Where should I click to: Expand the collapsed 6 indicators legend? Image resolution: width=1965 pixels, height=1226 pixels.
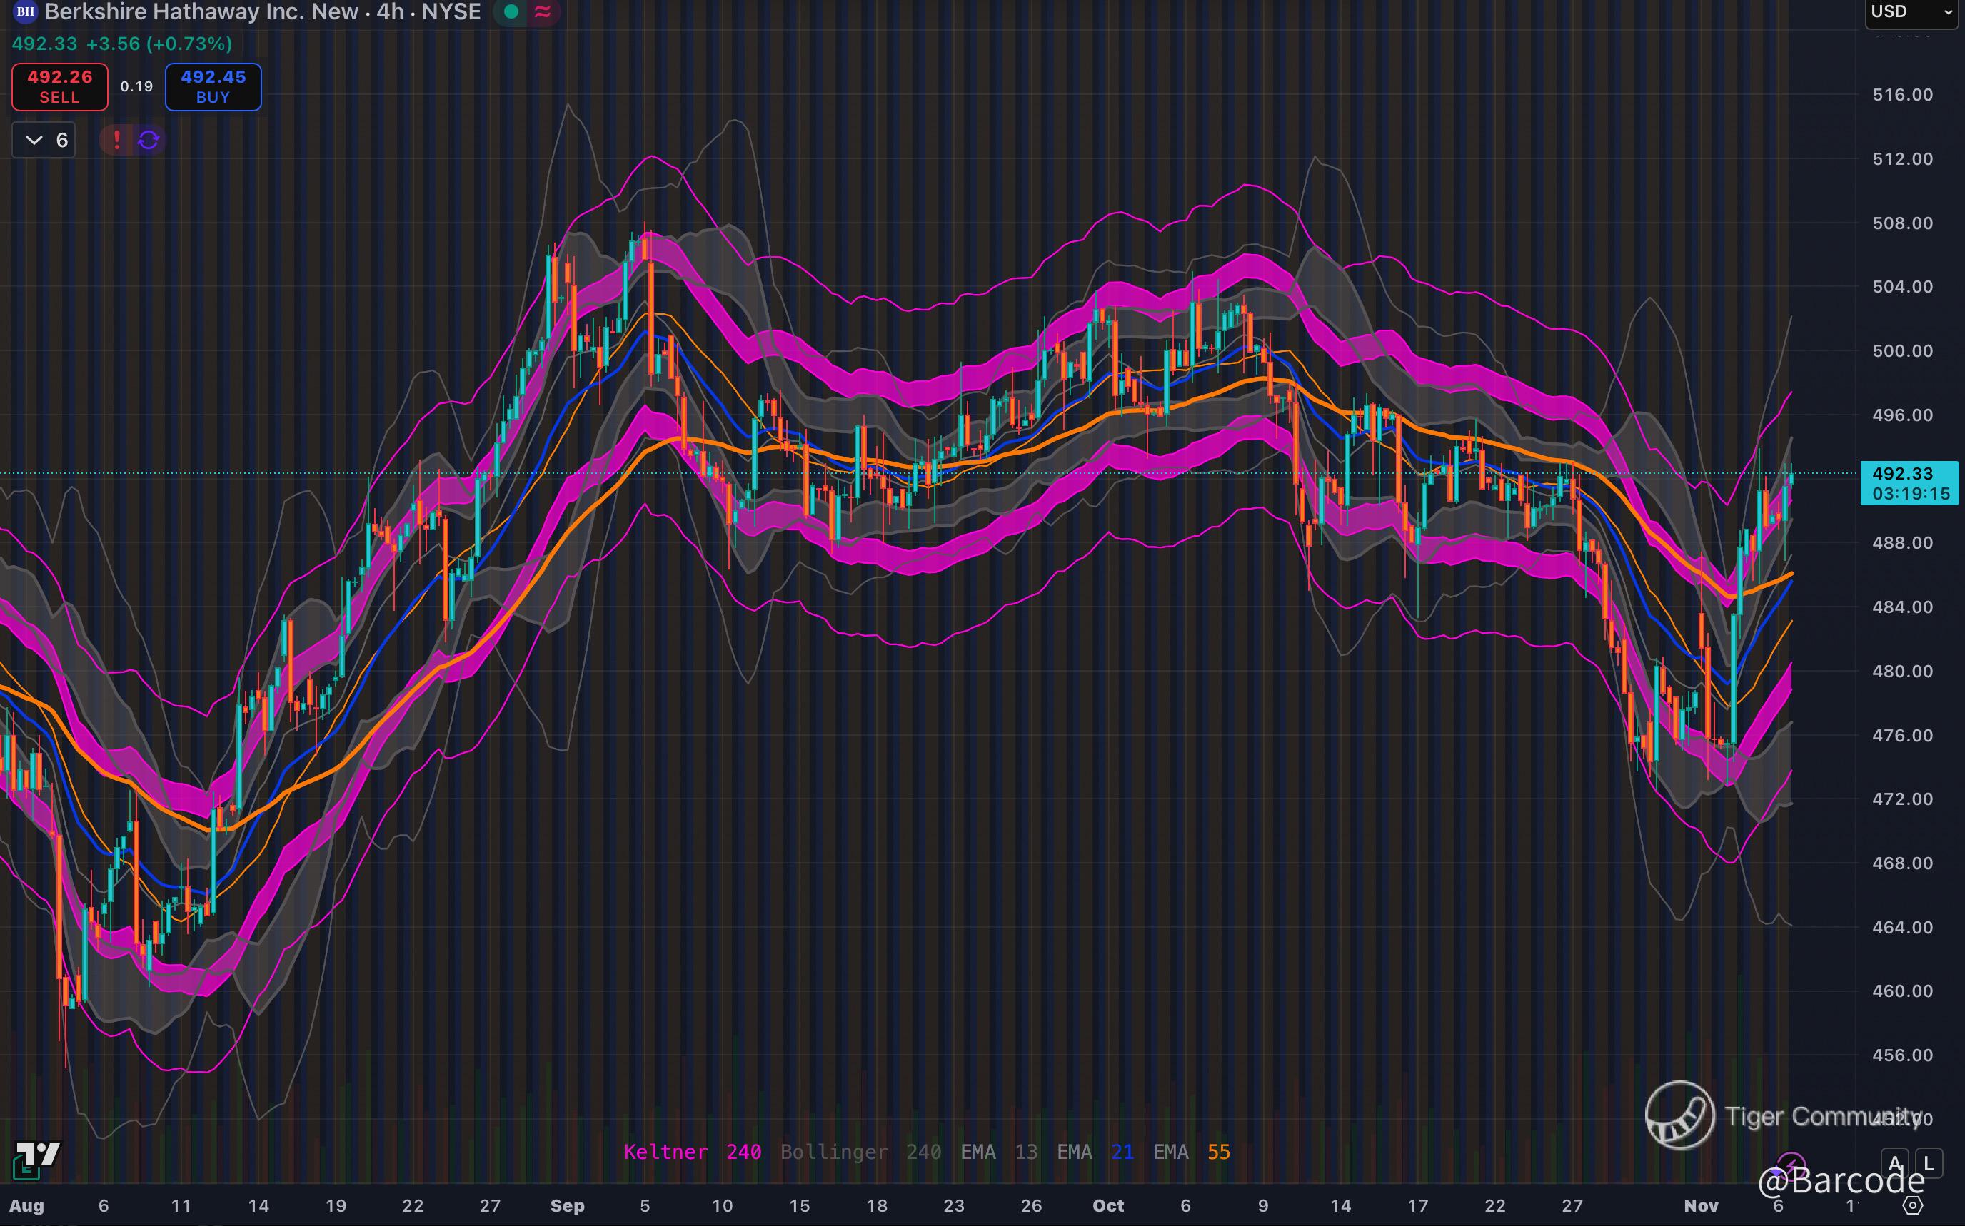coord(44,141)
